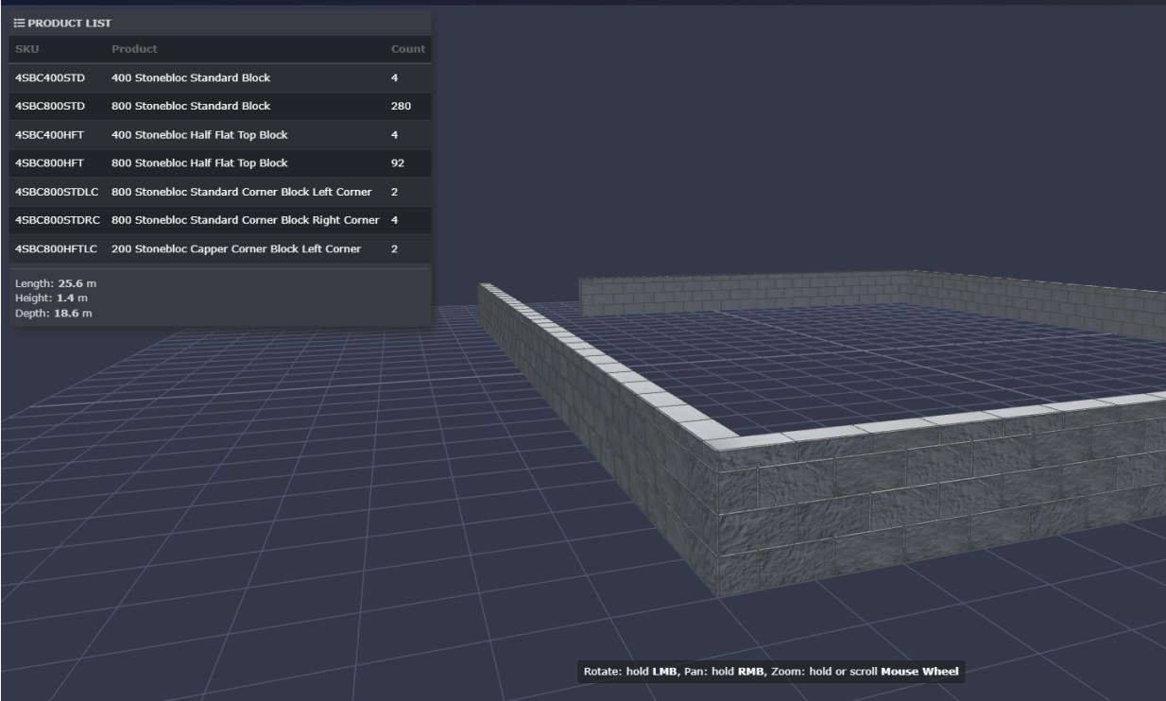Screen dimensions: 1166x701
Task: Select SKU 4SBC400STD cell
Action: [x=50, y=77]
